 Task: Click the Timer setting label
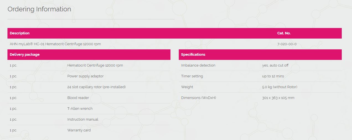point(192,76)
